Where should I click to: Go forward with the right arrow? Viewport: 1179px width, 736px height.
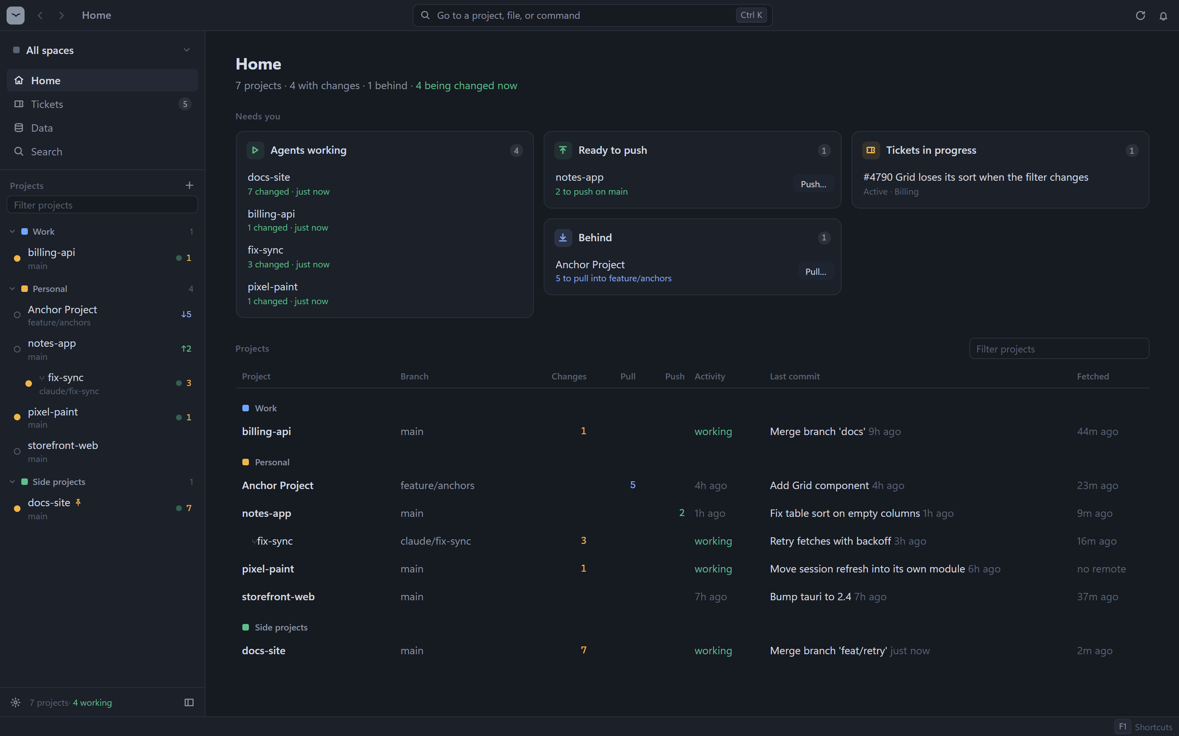pyautogui.click(x=61, y=16)
